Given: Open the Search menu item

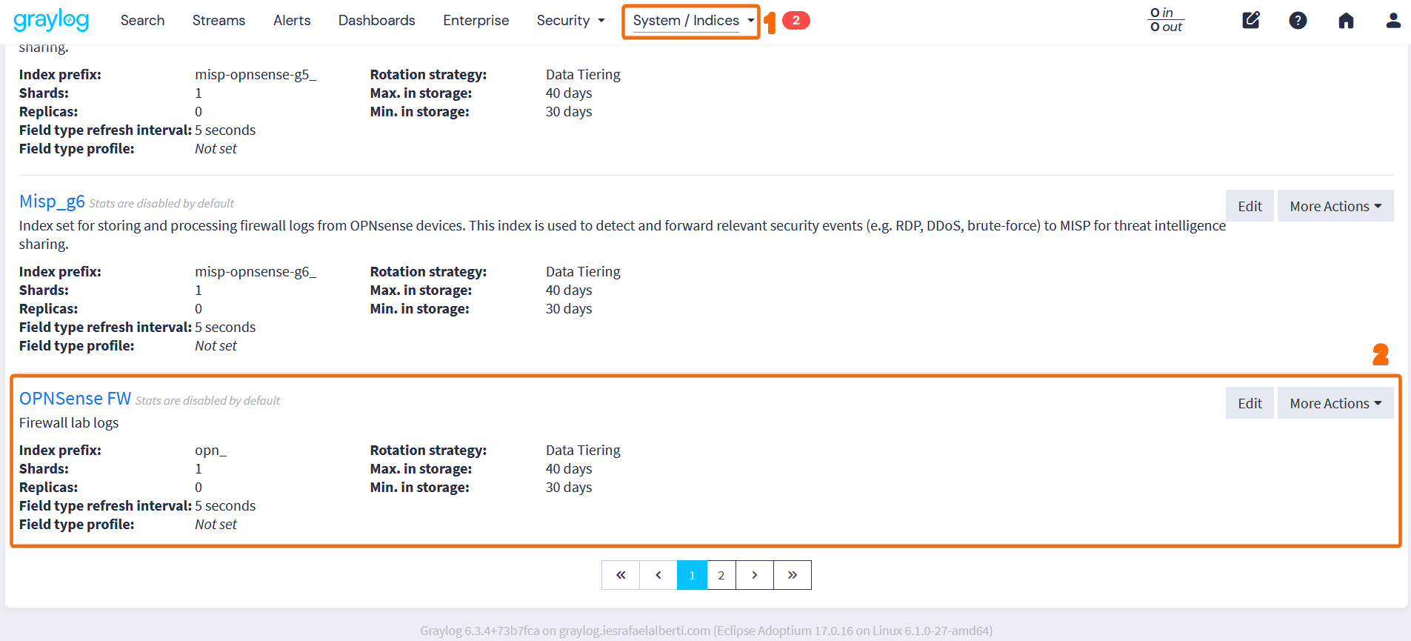Looking at the screenshot, I should click(x=143, y=20).
